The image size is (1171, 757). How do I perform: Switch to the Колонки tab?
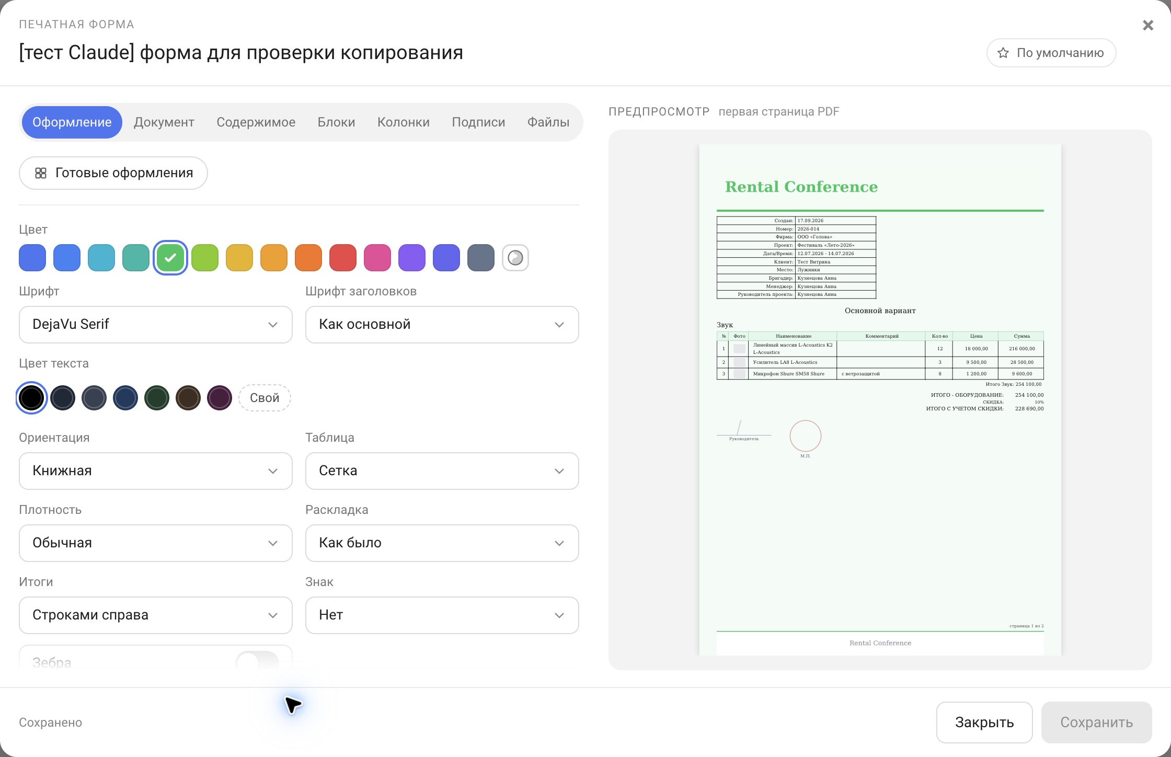(404, 122)
